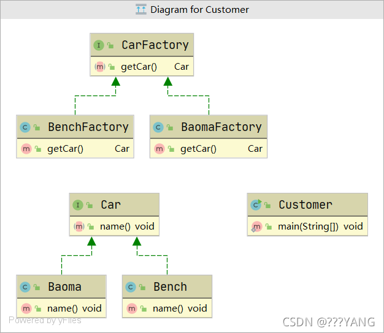Image resolution: width=384 pixels, height=333 pixels.
Task: Select the Baoma class title
Action: (64, 287)
